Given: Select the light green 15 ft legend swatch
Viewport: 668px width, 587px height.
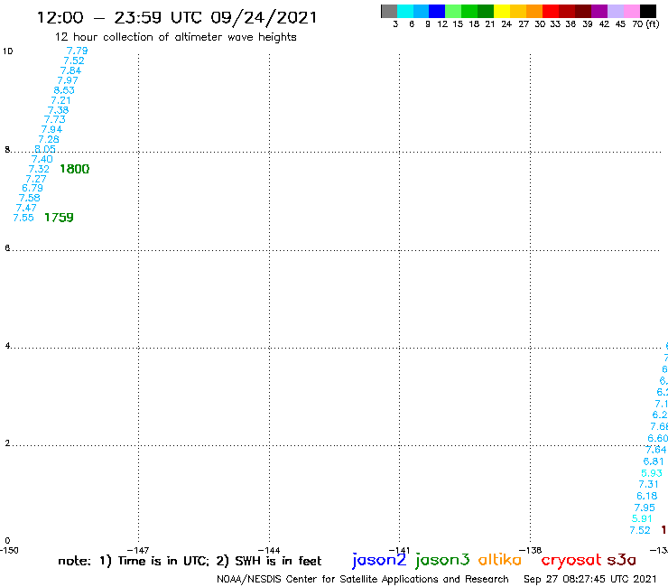Looking at the screenshot, I should [453, 11].
